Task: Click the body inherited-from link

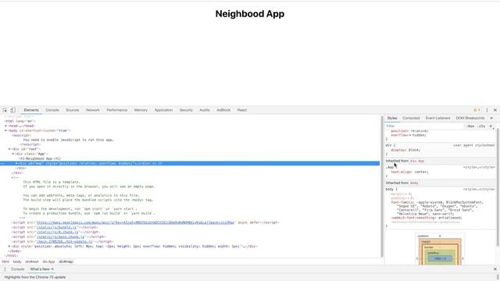Action: tap(414, 183)
